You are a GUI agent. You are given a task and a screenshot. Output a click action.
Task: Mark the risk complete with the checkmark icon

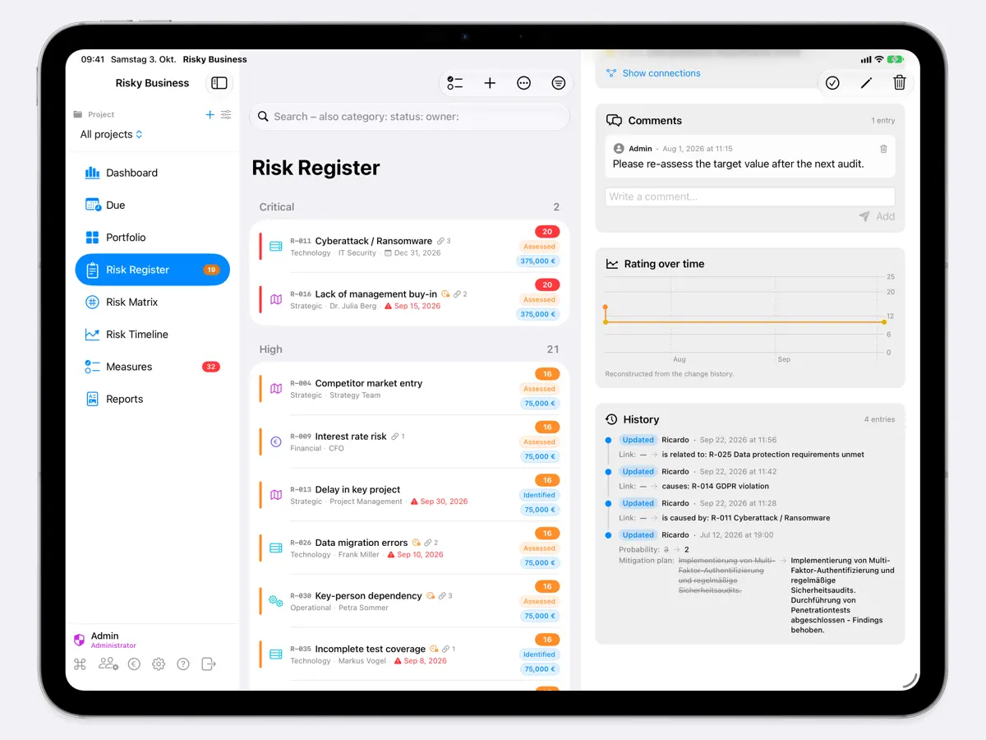coord(832,83)
